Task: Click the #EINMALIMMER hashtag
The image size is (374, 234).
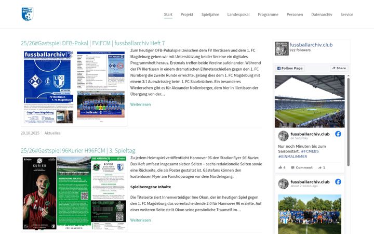Action: click(292, 157)
